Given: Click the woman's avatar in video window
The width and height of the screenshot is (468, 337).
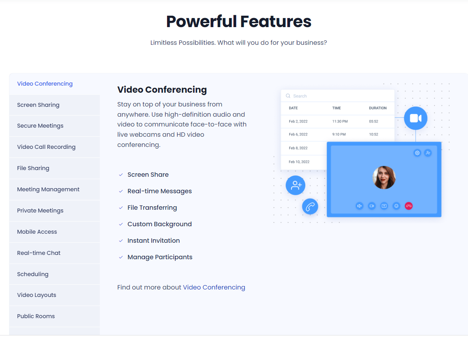Looking at the screenshot, I should [x=384, y=178].
